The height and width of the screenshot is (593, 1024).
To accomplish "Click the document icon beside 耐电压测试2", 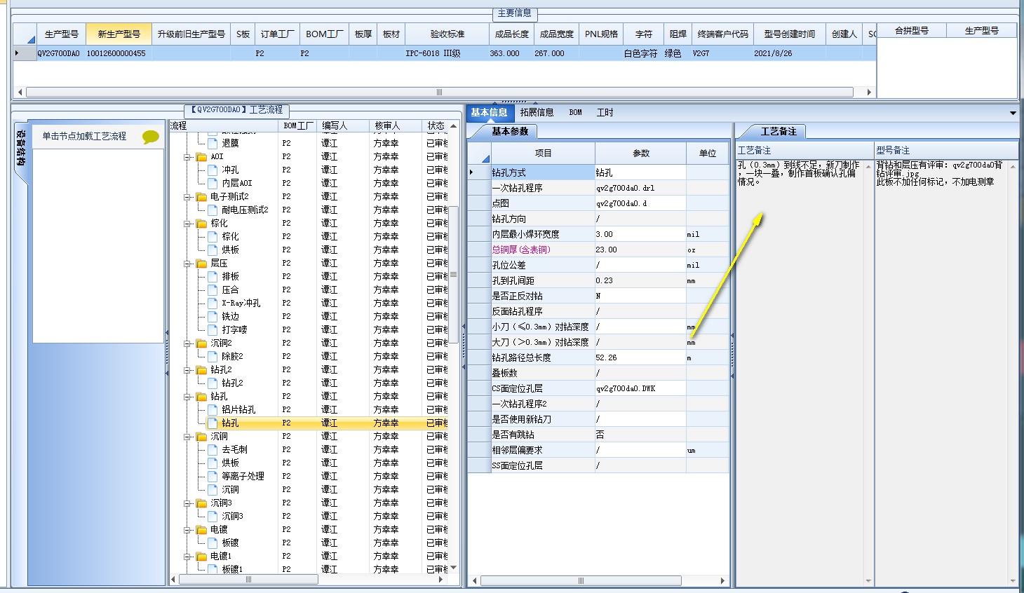I will (213, 210).
